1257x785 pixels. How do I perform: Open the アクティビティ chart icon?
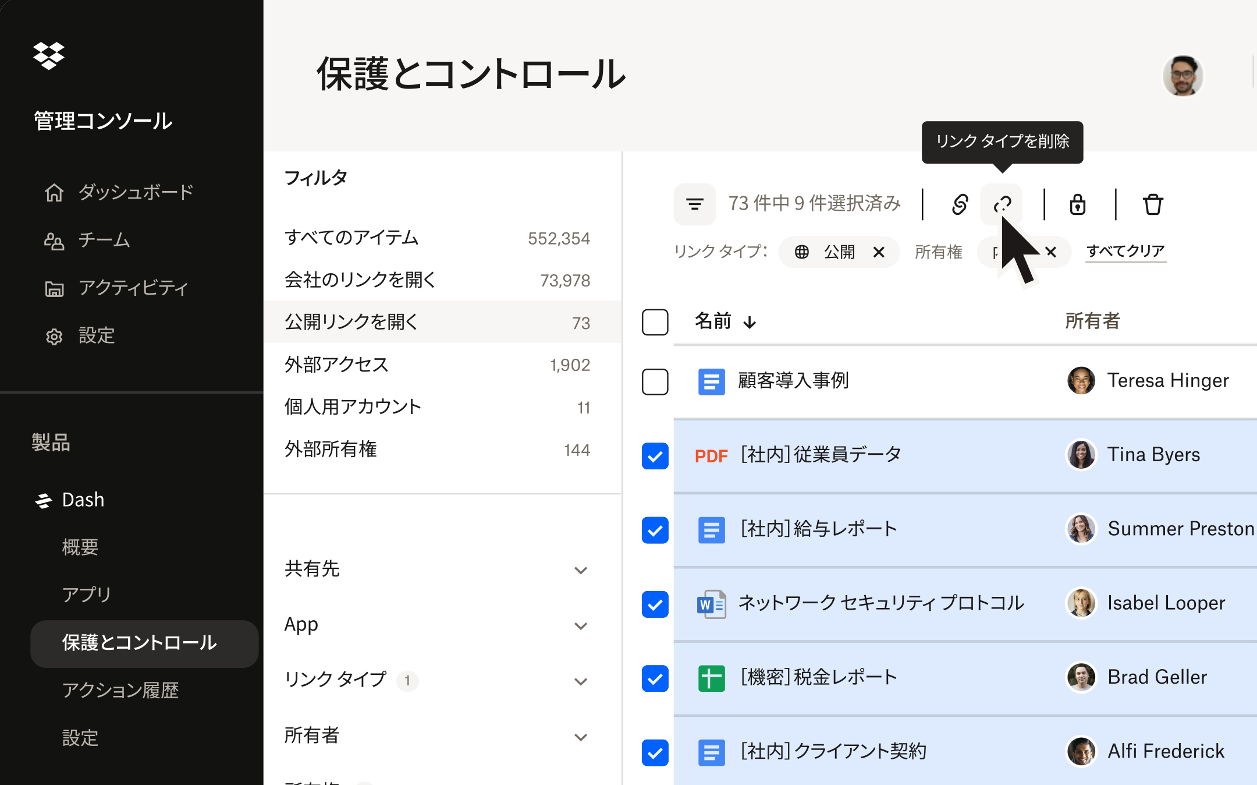(x=54, y=288)
